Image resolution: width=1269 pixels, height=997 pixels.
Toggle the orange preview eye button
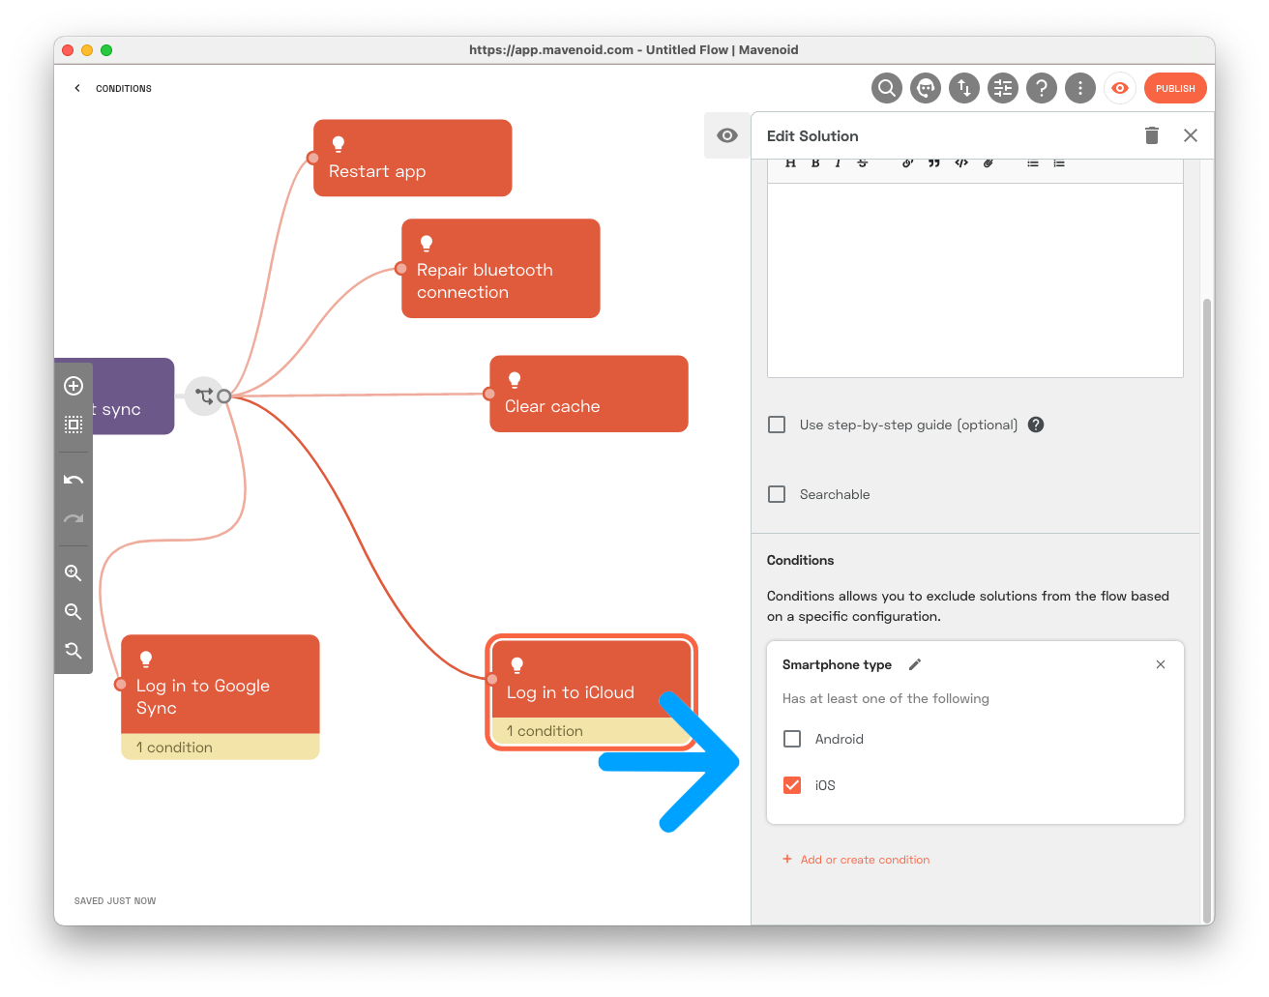click(x=1120, y=88)
